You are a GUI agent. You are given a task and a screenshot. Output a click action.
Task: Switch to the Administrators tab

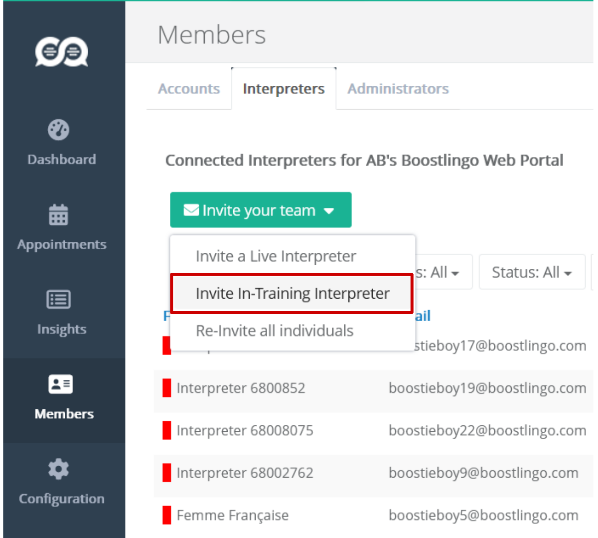(x=398, y=89)
